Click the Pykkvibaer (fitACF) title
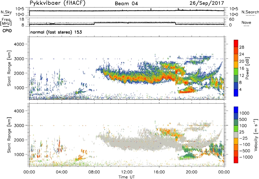 [57, 3]
